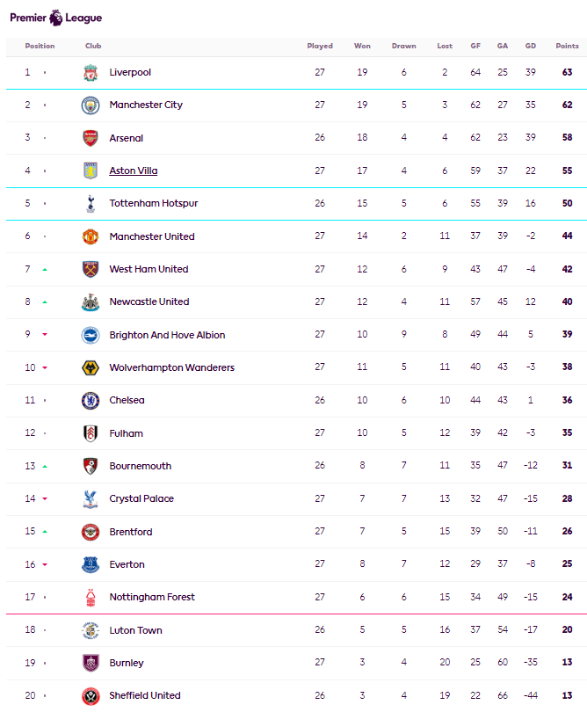Image resolution: width=587 pixels, height=712 pixels.
Task: Click the Crystal Palace eagle crest
Action: (x=91, y=498)
